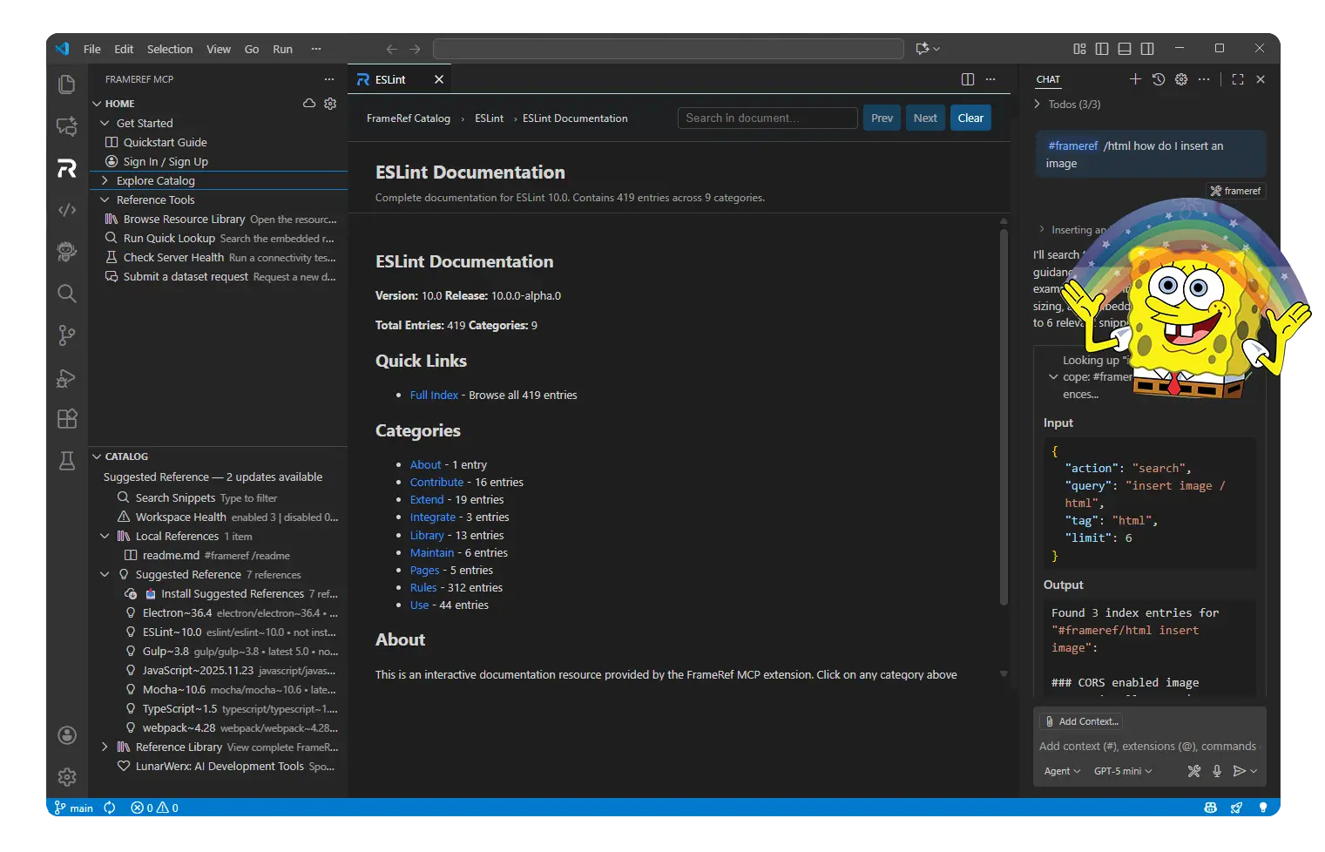Open the Testing beaker view

pos(66,461)
